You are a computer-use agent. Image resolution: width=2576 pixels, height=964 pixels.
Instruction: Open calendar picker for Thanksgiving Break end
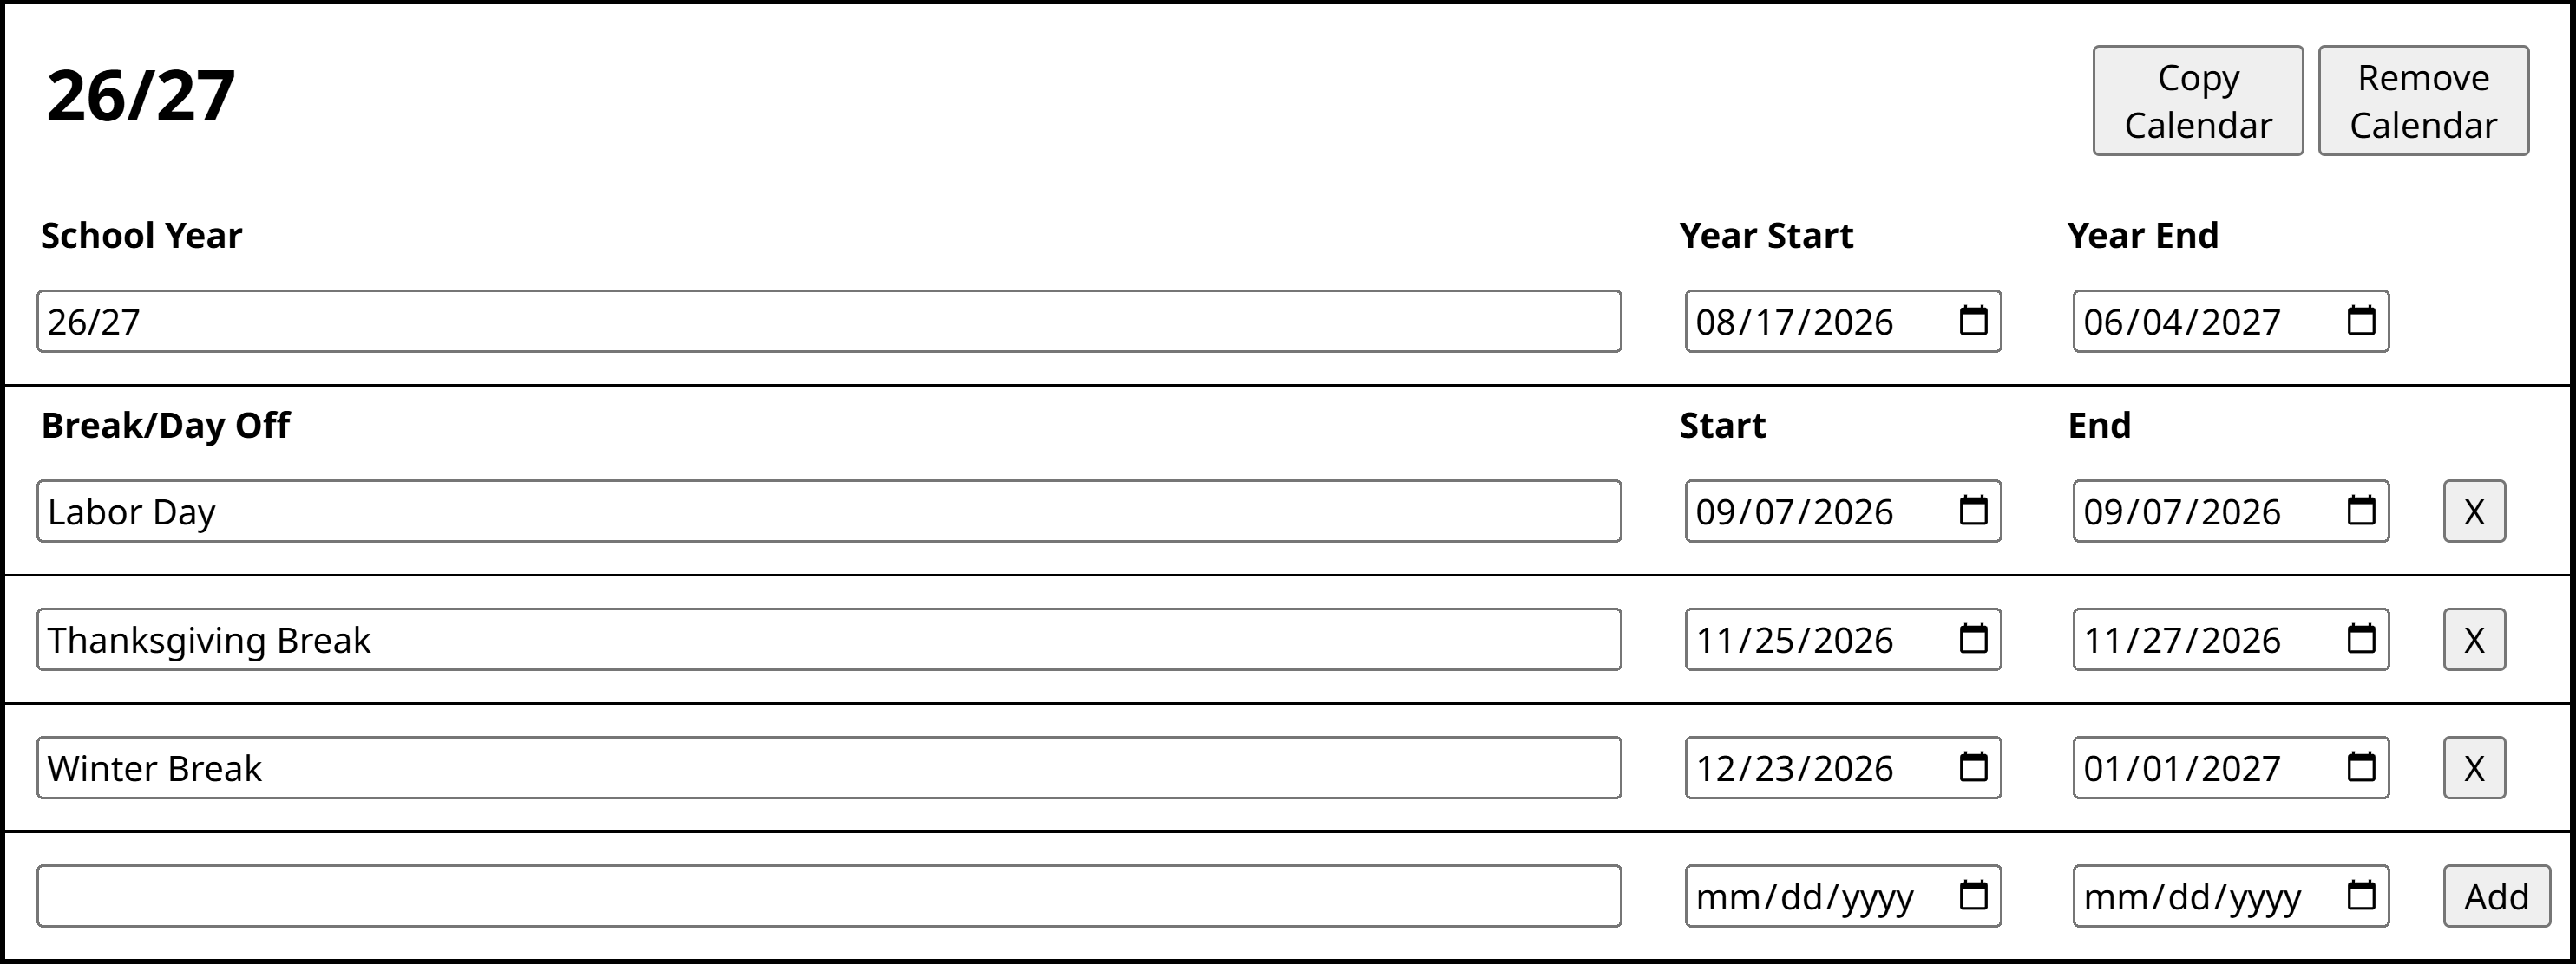tap(2361, 638)
